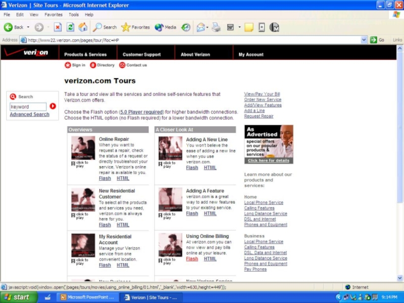
Task: Click the Stop loading toolbar icon
Action: [58, 27]
